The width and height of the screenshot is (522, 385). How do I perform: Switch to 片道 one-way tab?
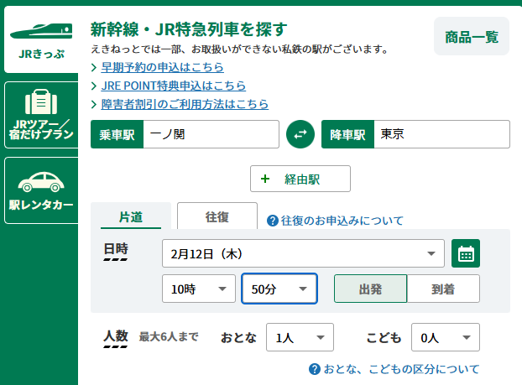tap(130, 216)
